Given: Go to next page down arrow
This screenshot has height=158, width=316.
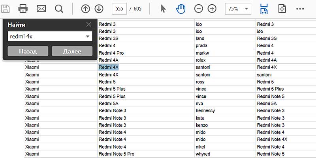Looking at the screenshot, I should [99, 9].
